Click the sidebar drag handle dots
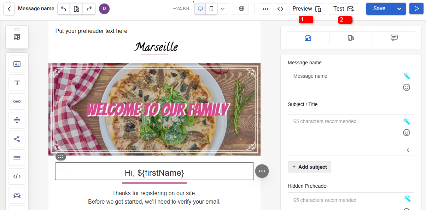This screenshot has width=426, height=210. [17, 29]
